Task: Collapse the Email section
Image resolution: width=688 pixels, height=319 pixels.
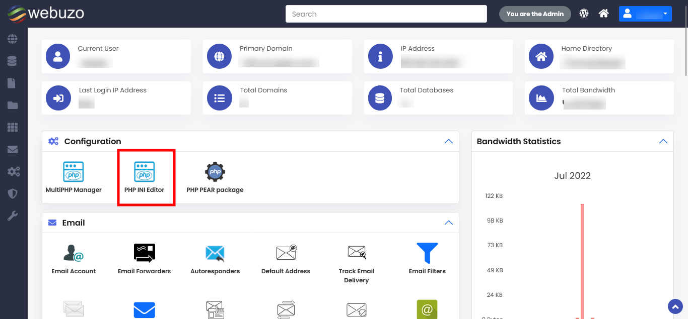Action: (448, 223)
